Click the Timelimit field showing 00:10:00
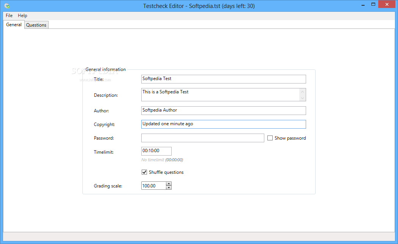 [156, 151]
